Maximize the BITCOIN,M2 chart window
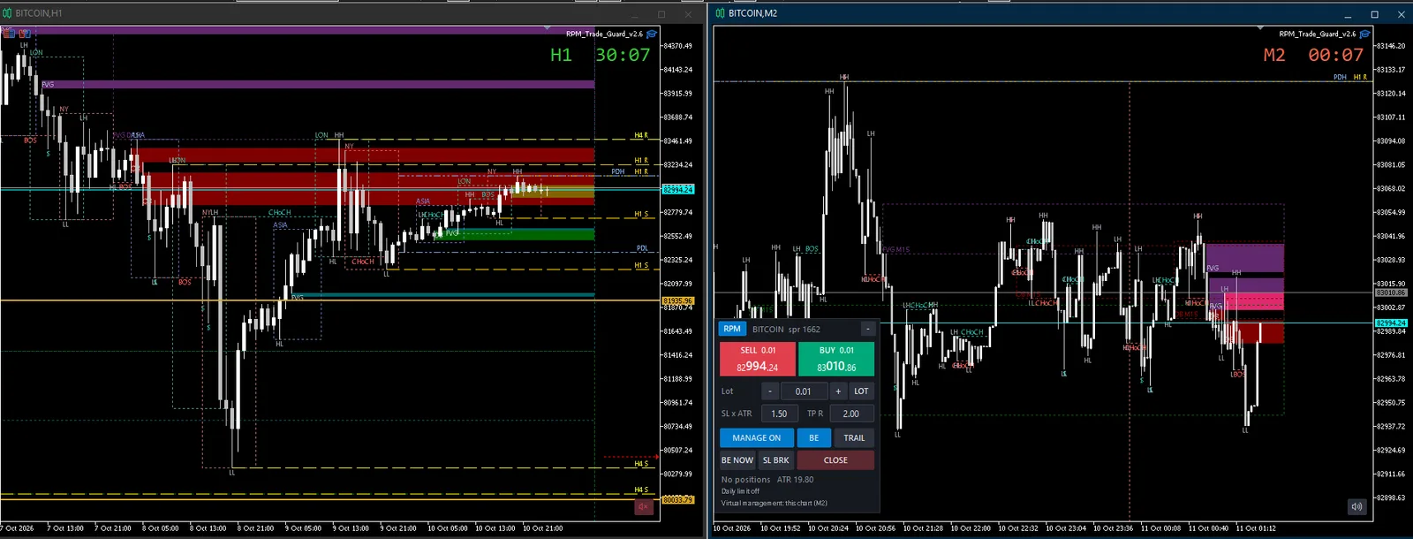 tap(1374, 14)
